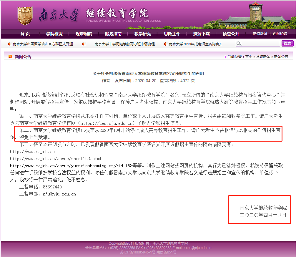Visit the 新浪微博 link
Screen dimensions: 296x257
[x=260, y=34]
